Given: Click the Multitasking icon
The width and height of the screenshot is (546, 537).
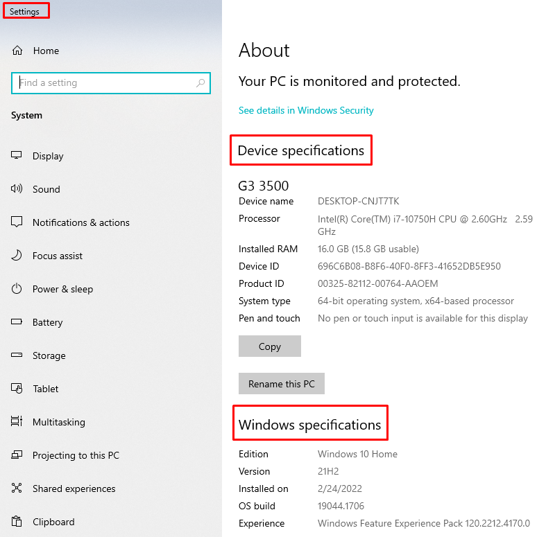Looking at the screenshot, I should [x=17, y=422].
